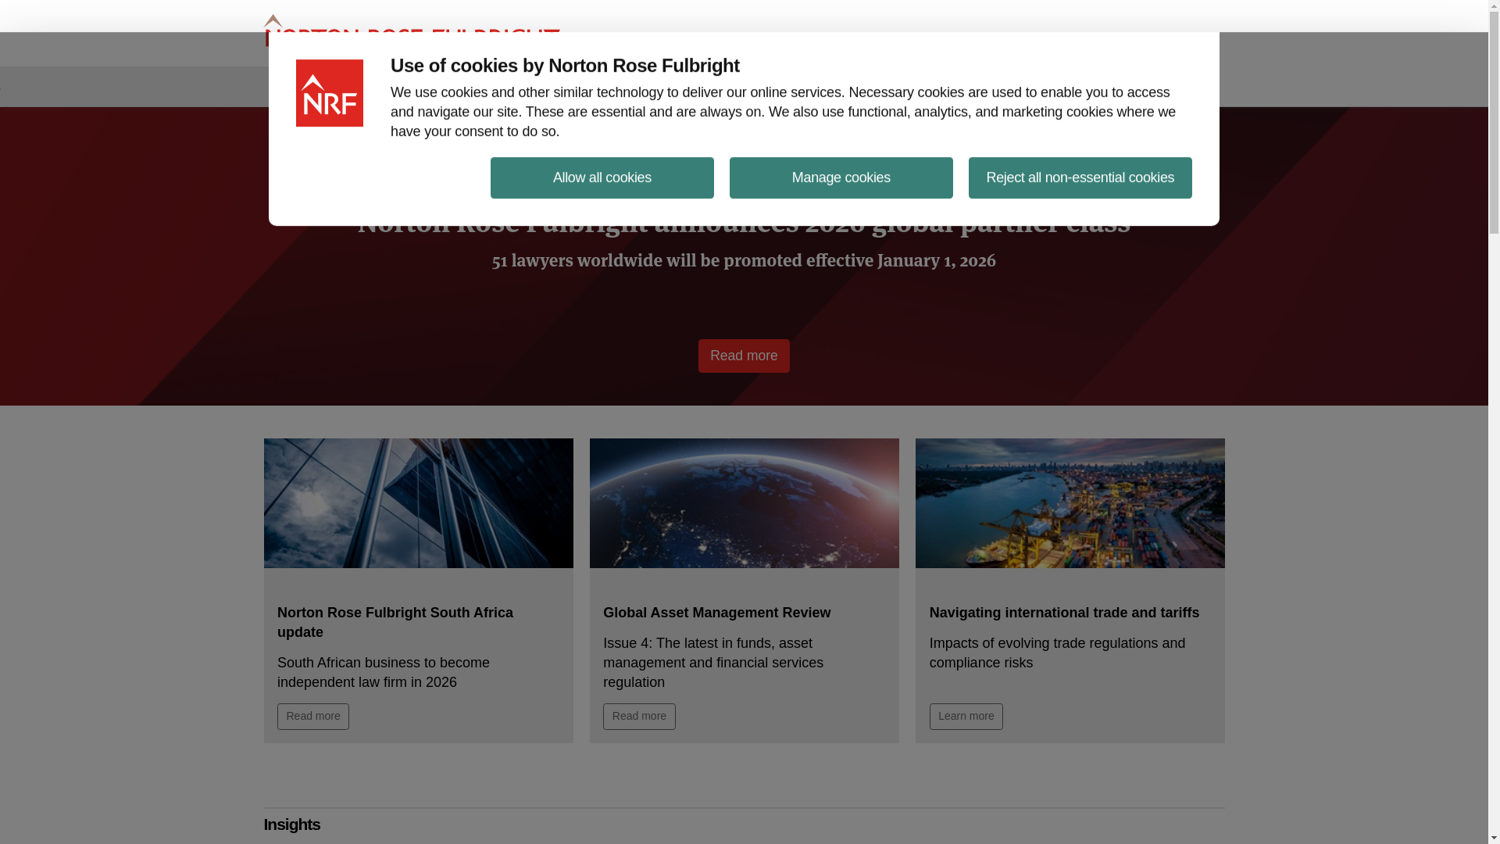Click 'Use of cookies by Norton Rose Fulbright' heading

coord(565,66)
